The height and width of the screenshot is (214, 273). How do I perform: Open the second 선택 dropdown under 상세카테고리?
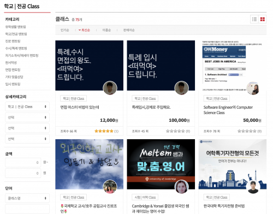[x=27, y=128]
